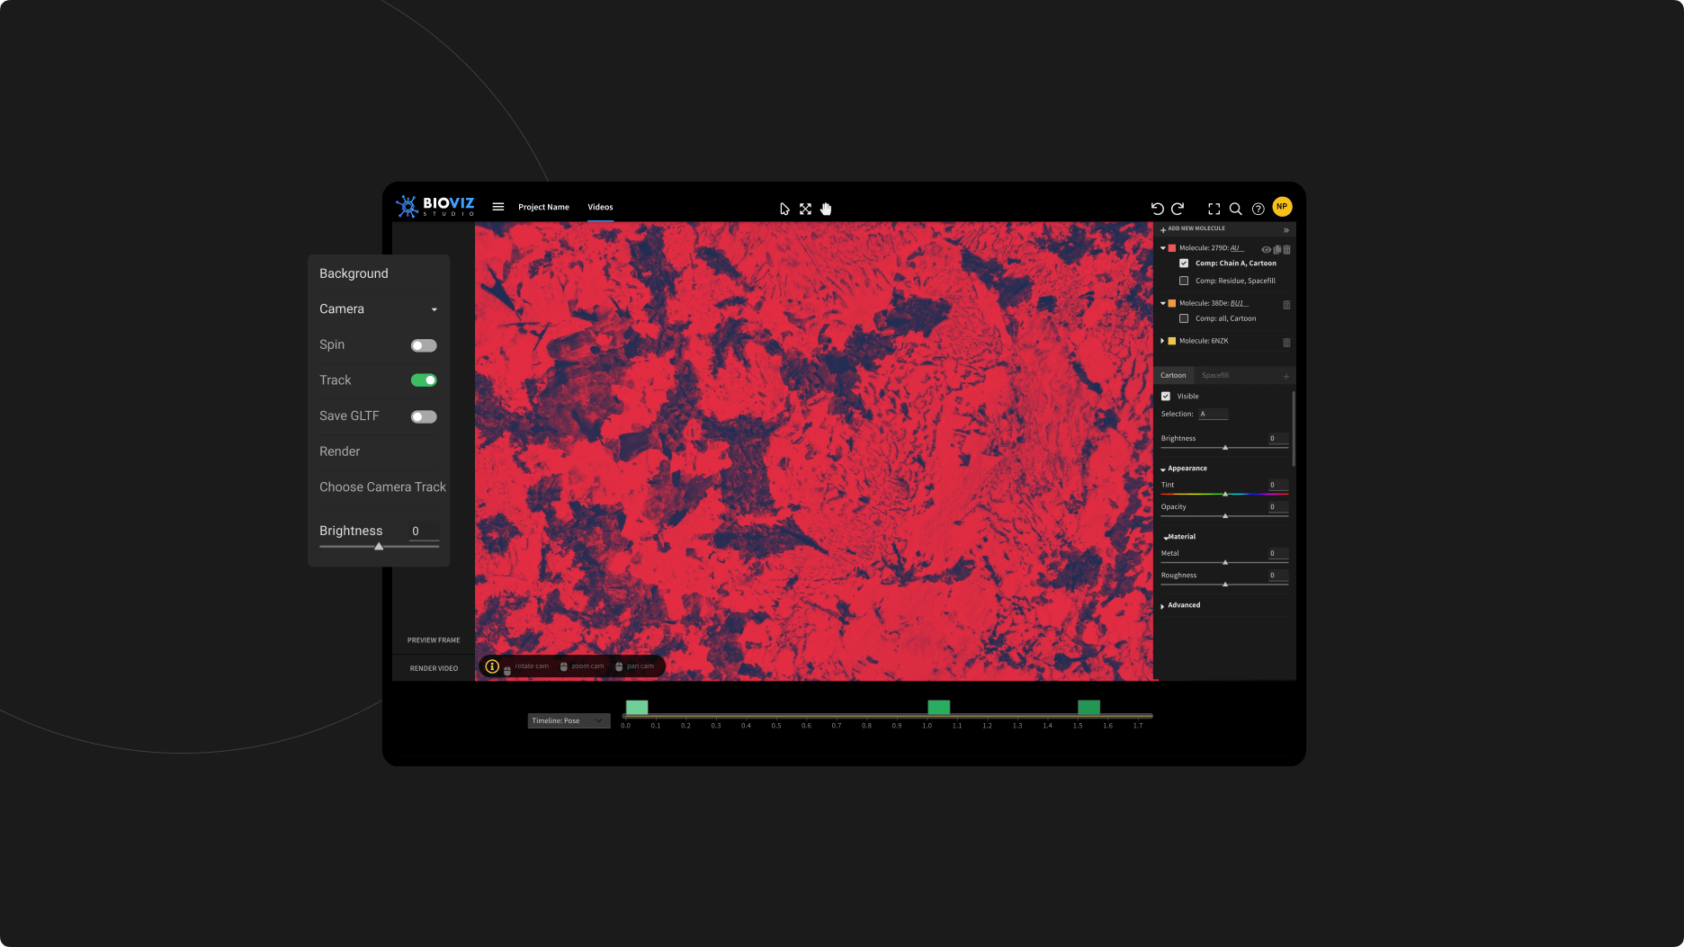Open help question mark icon
Image resolution: width=1684 pixels, height=947 pixels.
(x=1258, y=209)
